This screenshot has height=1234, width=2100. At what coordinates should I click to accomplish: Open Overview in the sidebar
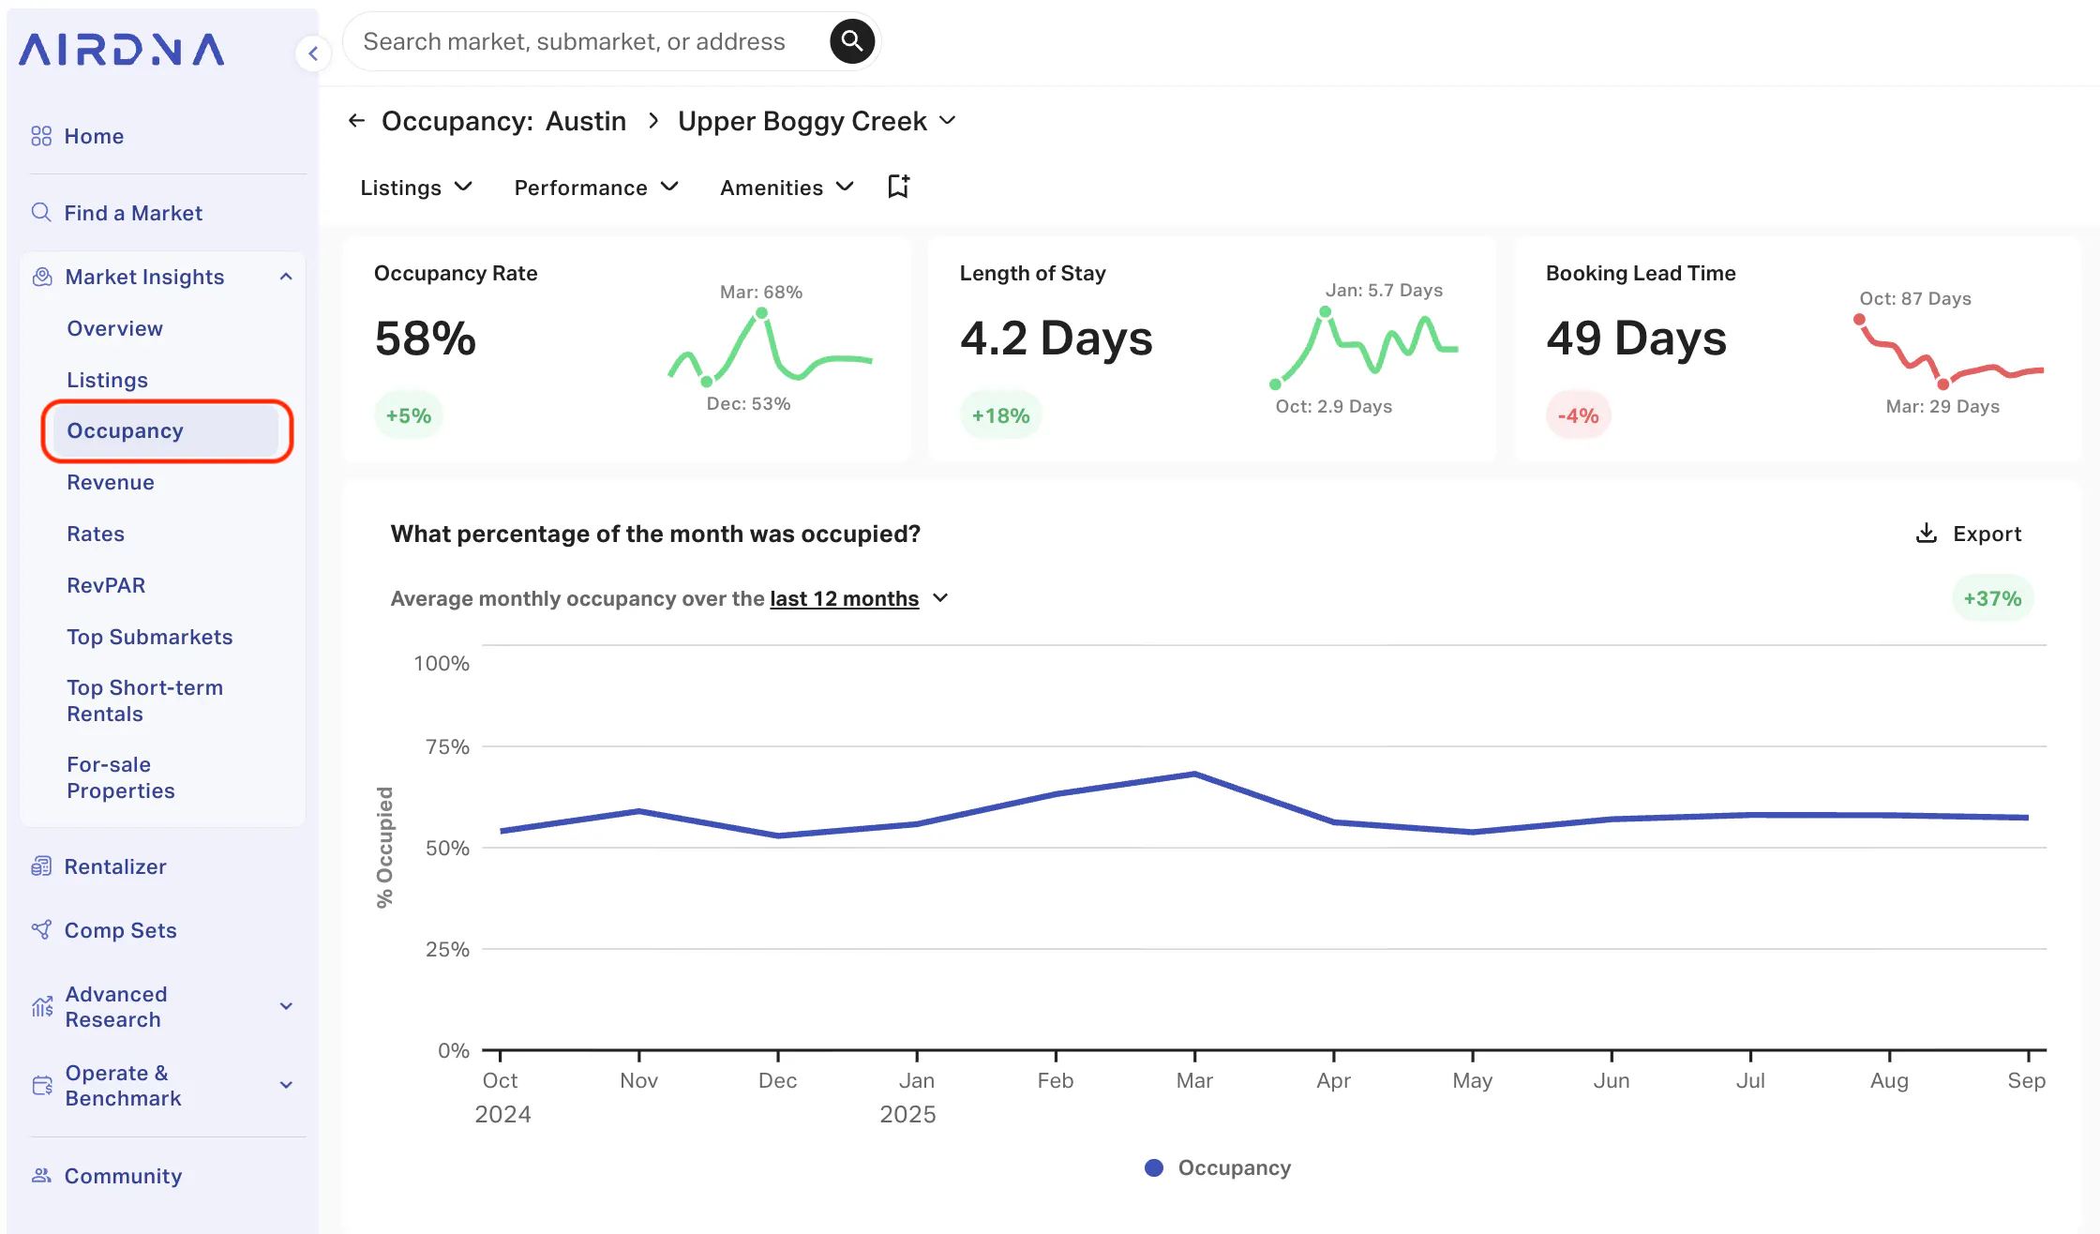[x=114, y=328]
